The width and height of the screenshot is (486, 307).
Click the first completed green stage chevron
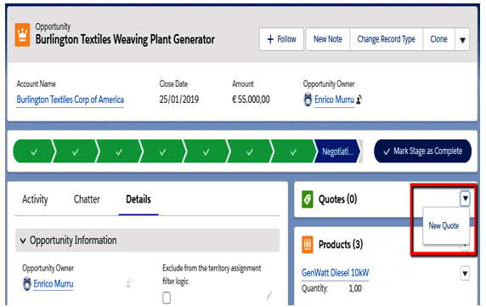34,151
